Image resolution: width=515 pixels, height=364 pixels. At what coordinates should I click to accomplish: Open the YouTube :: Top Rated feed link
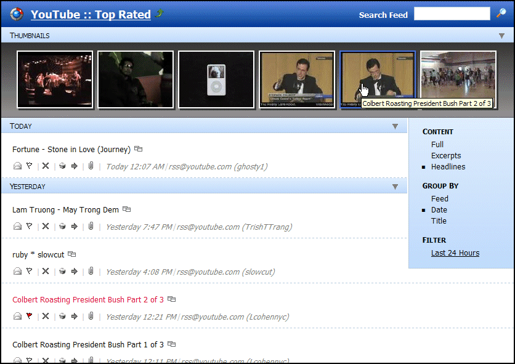[91, 14]
